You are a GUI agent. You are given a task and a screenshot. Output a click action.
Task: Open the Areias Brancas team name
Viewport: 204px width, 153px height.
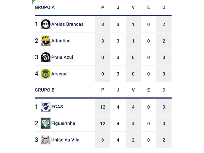[67, 24]
